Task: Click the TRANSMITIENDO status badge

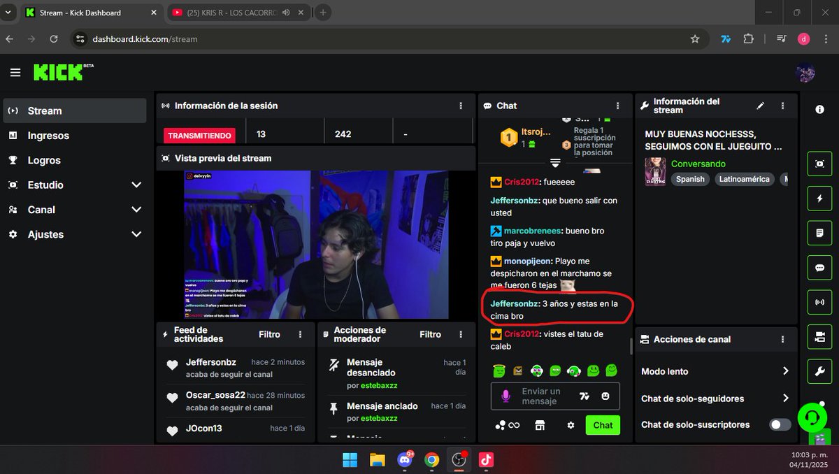Action: coord(200,136)
